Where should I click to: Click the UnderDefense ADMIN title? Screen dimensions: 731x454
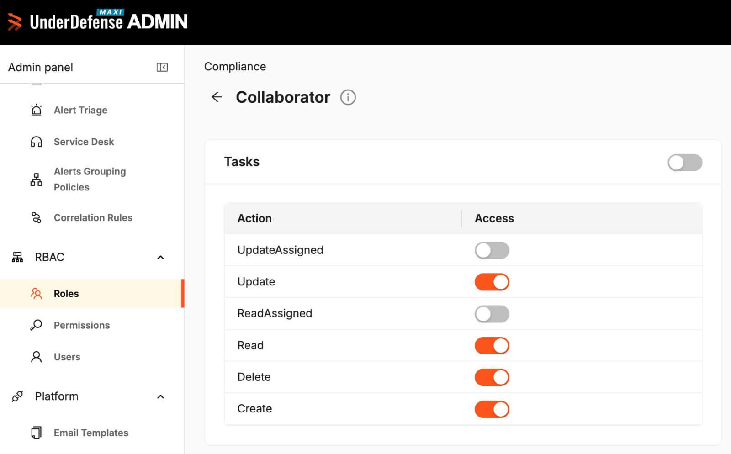pos(109,21)
